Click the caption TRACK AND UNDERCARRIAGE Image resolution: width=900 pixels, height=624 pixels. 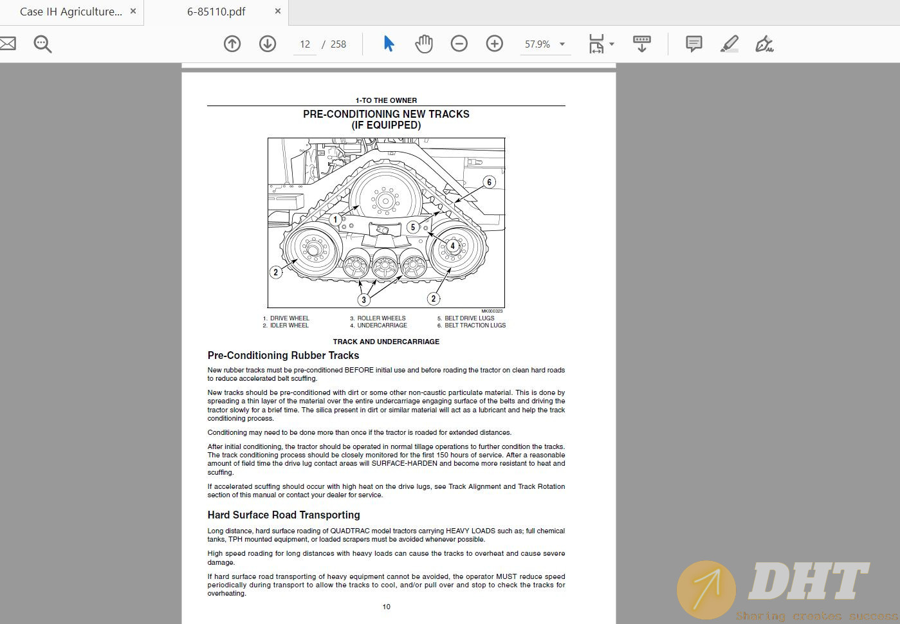pyautogui.click(x=386, y=342)
